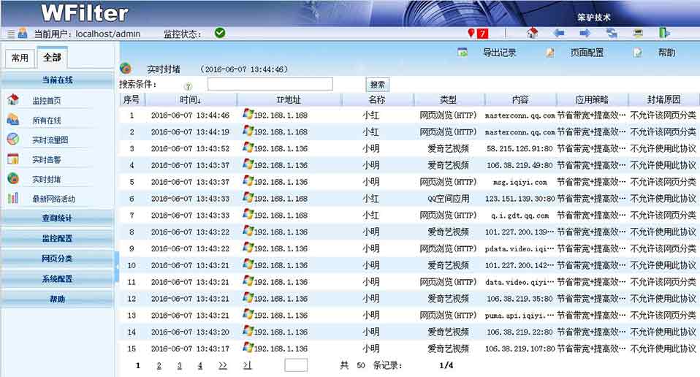This screenshot has width=700, height=377.
Task: Click the green monitoring status check icon
Action: (x=220, y=33)
